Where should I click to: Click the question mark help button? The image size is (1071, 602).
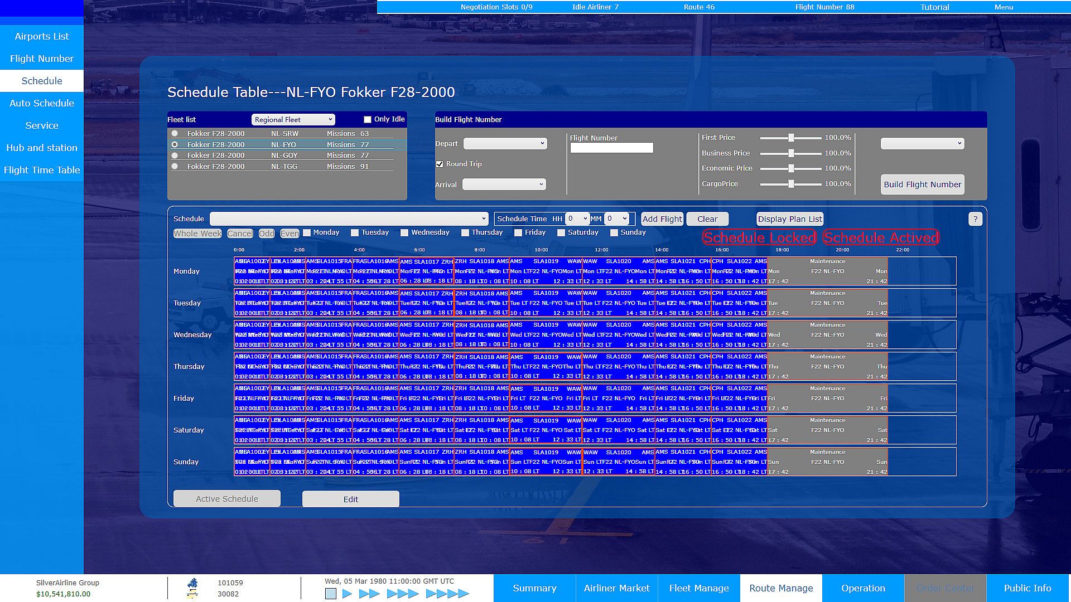click(x=975, y=219)
